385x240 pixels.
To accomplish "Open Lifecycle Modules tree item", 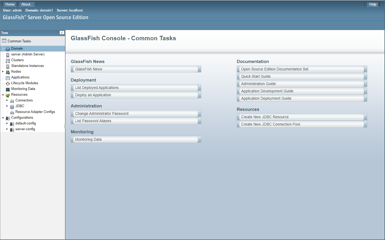I will click(x=25, y=83).
